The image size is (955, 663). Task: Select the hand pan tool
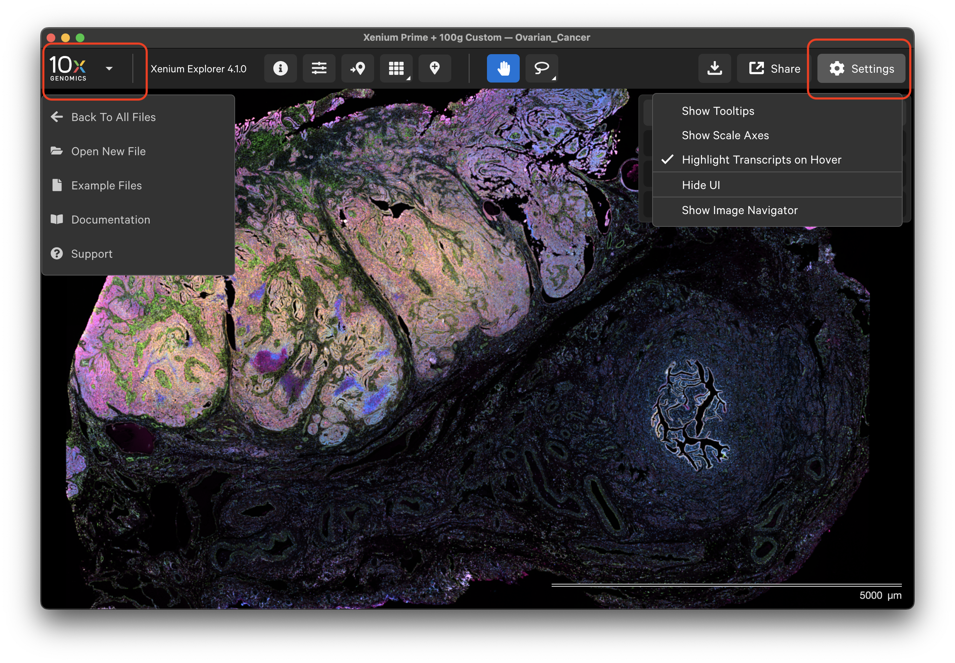pos(503,68)
